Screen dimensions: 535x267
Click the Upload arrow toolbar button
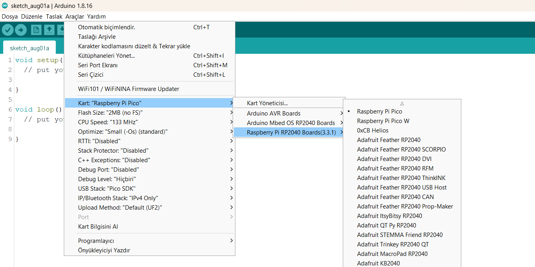pos(21,30)
